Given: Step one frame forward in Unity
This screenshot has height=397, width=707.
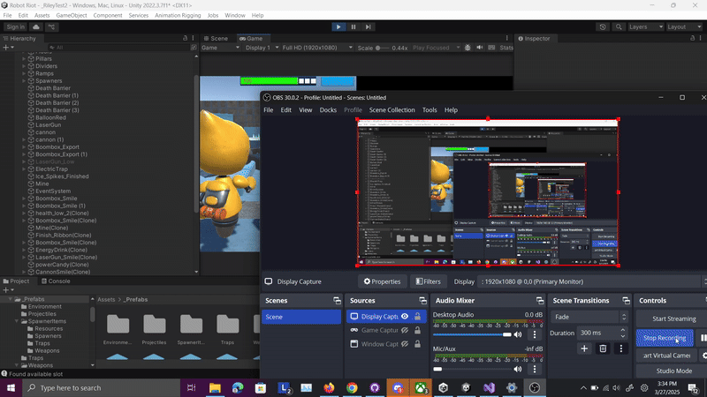Looking at the screenshot, I should [369, 27].
